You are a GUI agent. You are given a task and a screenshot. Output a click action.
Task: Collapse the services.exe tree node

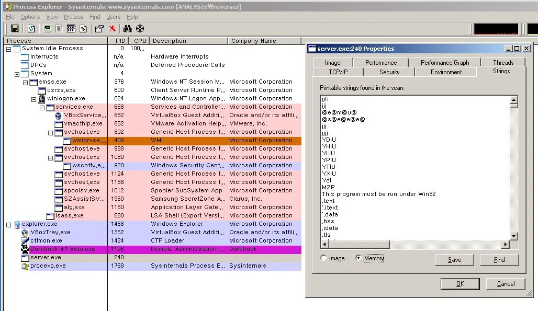pos(42,108)
